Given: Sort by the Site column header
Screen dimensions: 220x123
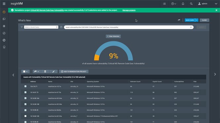Looking at the screenshot, I should coord(72,82).
